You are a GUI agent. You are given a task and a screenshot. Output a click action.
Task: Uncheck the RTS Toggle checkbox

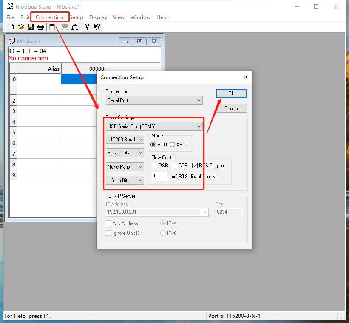pos(195,166)
